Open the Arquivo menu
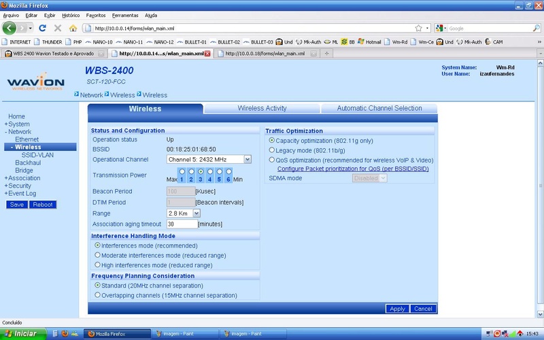Image resolution: width=544 pixels, height=340 pixels. 11,15
